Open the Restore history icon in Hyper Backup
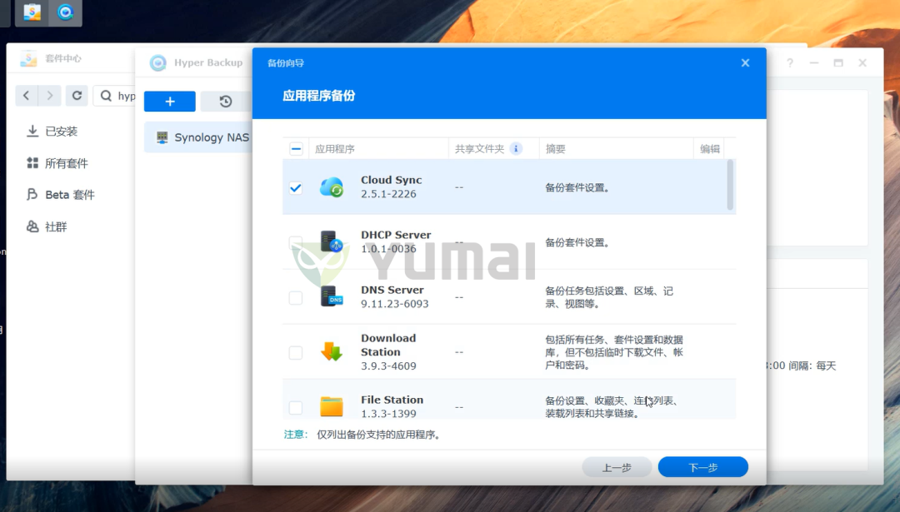This screenshot has height=512, width=900. (225, 101)
